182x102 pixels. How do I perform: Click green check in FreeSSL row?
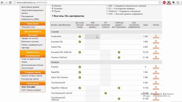(80, 67)
